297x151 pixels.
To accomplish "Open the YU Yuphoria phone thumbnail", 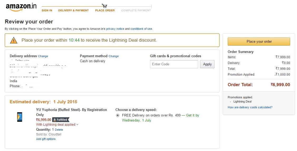I will tap(20, 117).
